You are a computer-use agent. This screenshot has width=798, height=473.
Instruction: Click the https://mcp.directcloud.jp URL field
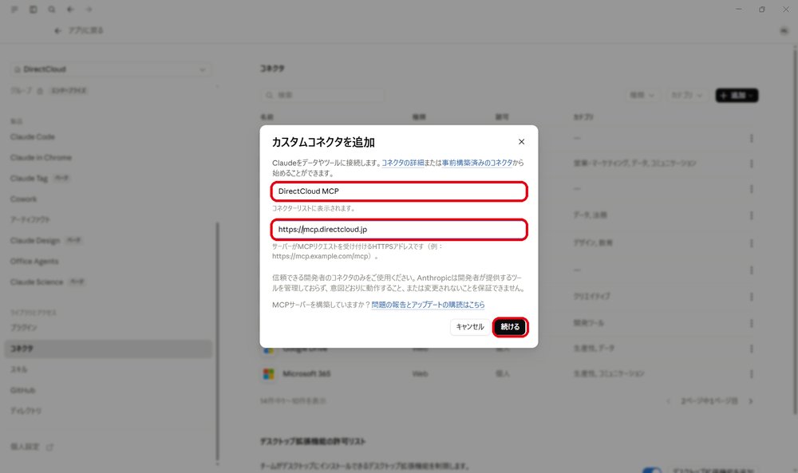click(x=399, y=230)
